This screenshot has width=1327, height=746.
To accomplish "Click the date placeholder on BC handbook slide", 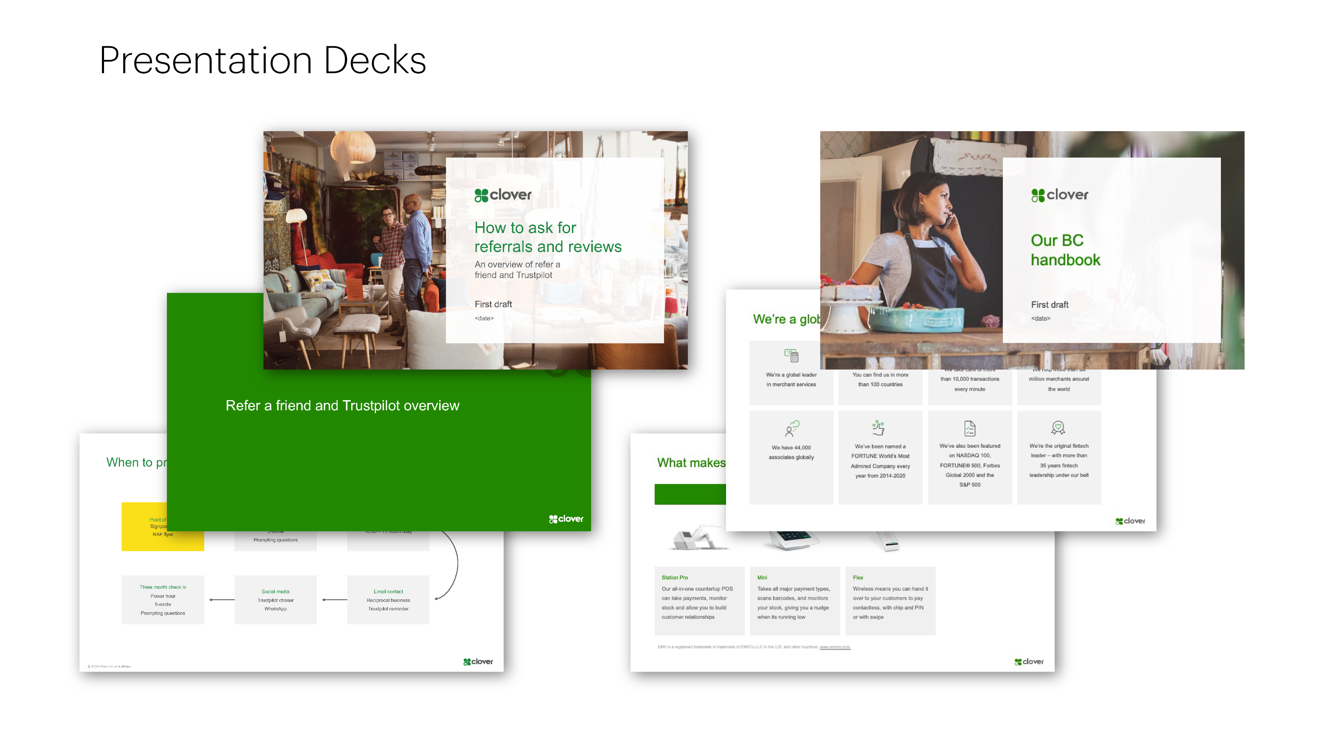I will [1041, 319].
